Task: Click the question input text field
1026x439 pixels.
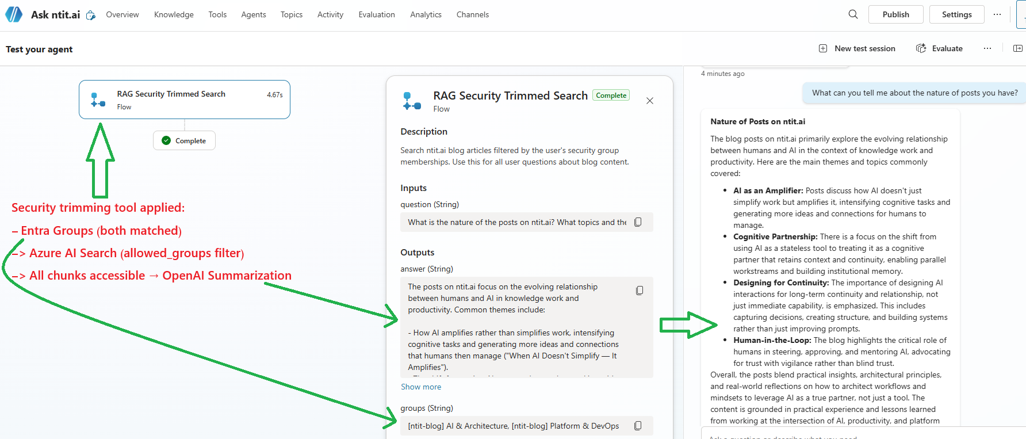Action: tap(527, 222)
